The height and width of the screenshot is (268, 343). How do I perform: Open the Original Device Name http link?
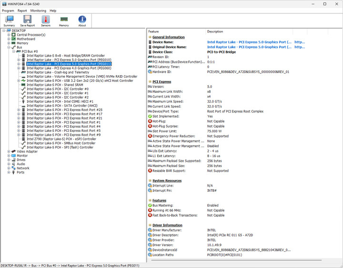(300, 47)
